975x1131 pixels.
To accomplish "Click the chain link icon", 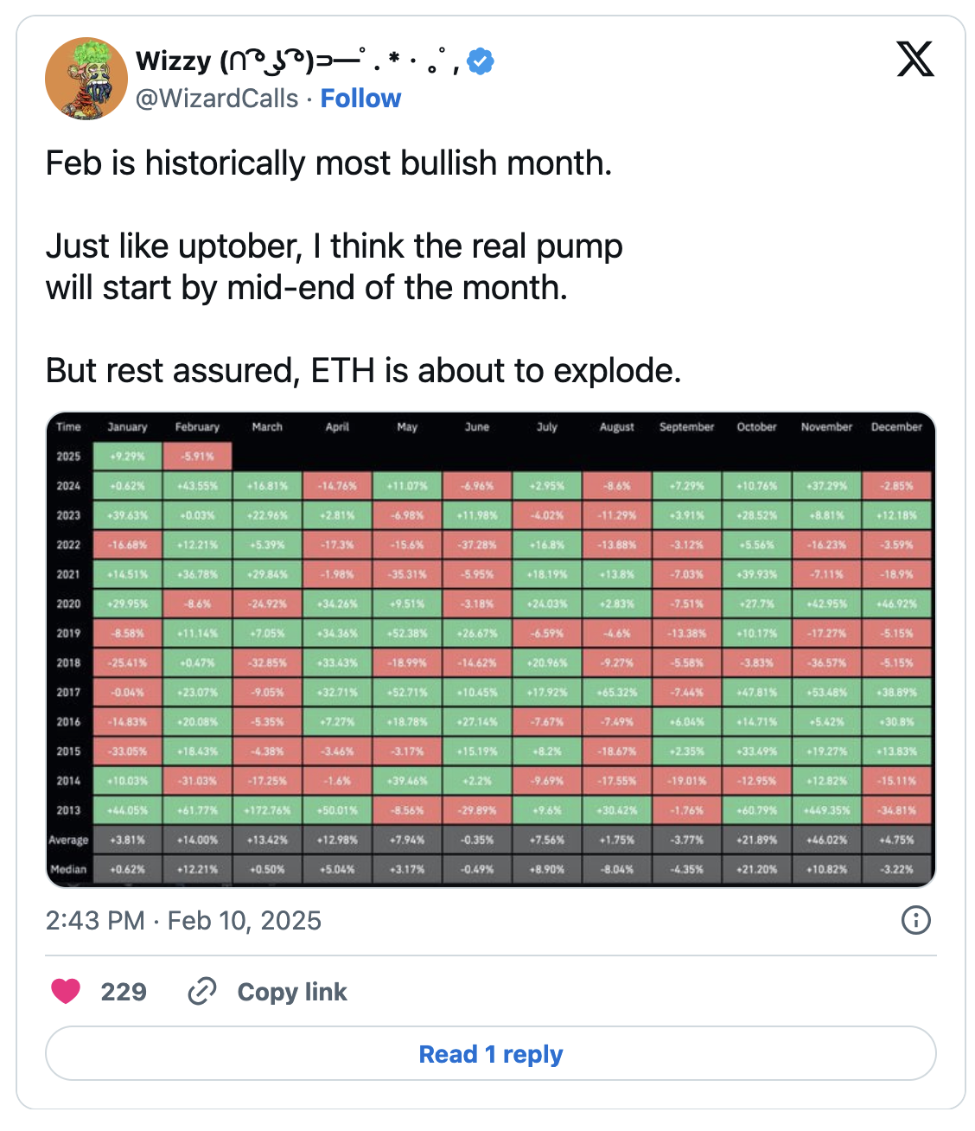I will [201, 991].
